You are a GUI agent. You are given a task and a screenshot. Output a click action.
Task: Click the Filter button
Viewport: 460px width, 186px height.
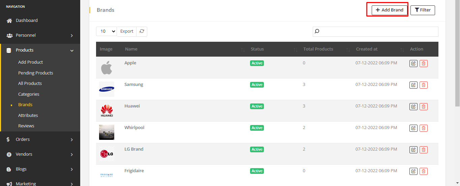423,10
